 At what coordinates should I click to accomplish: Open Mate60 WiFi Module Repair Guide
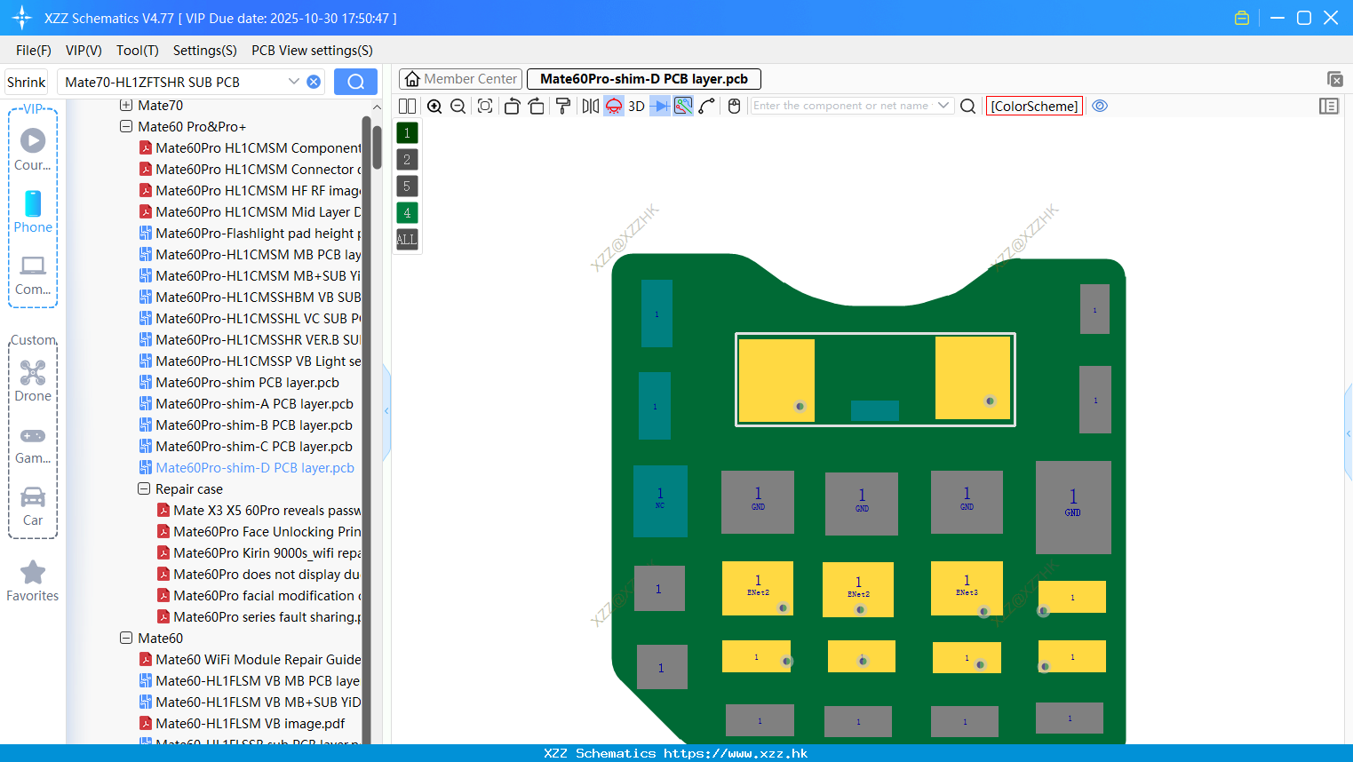tap(258, 660)
